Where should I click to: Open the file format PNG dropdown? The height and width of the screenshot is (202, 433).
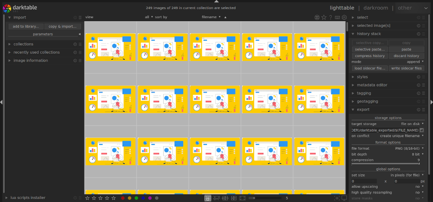coord(388,148)
